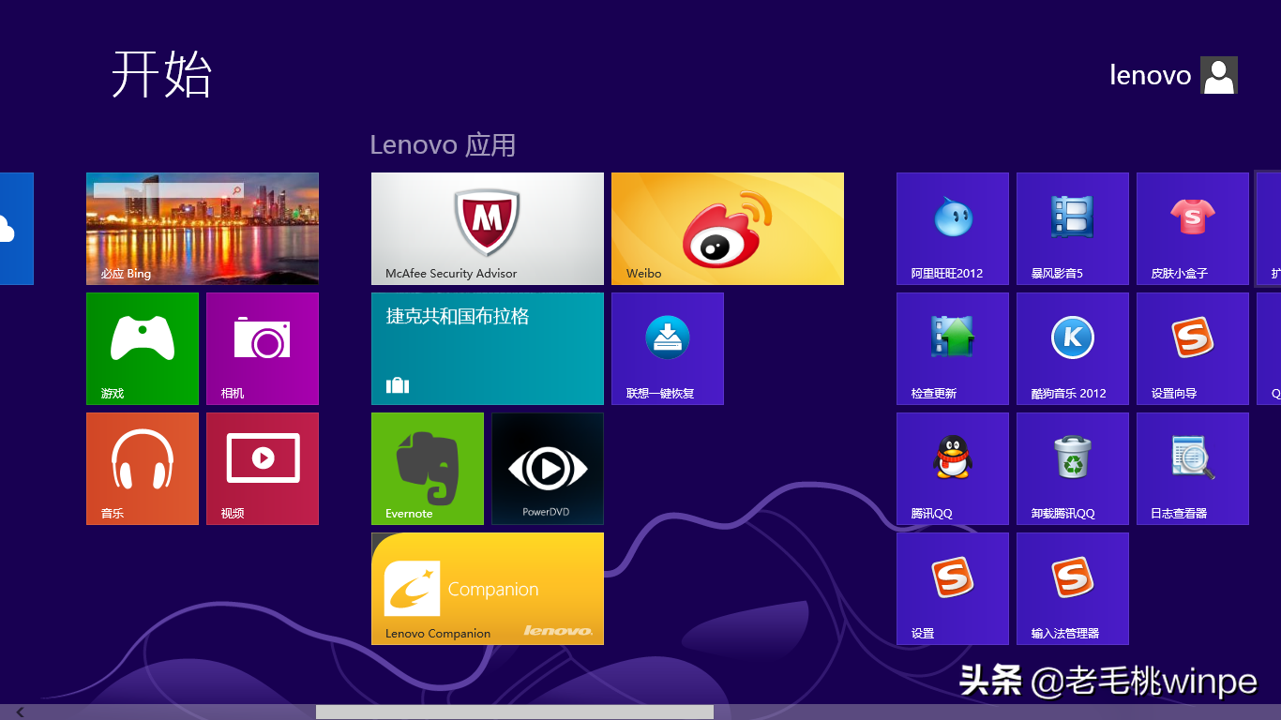The image size is (1281, 720).
Task: Launch 联想一键恢复 recovery tile
Action: (x=668, y=349)
